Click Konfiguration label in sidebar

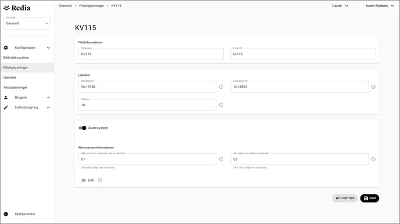click(x=25, y=48)
